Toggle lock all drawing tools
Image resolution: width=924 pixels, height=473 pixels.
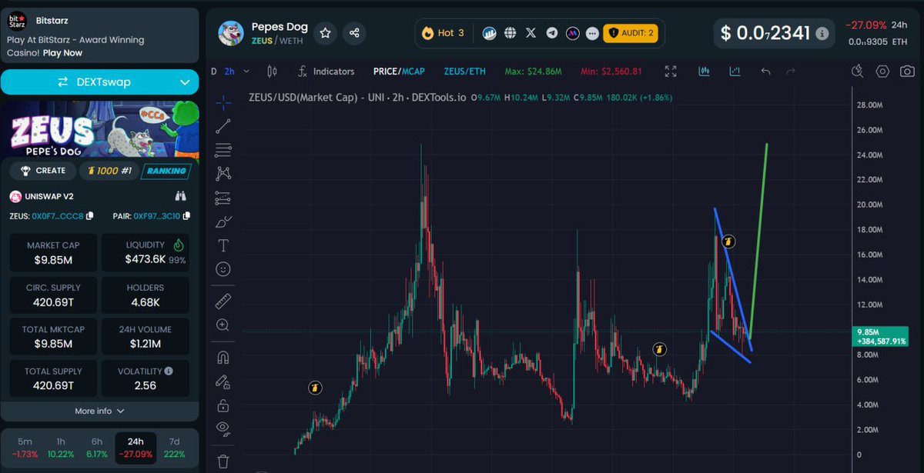223,405
